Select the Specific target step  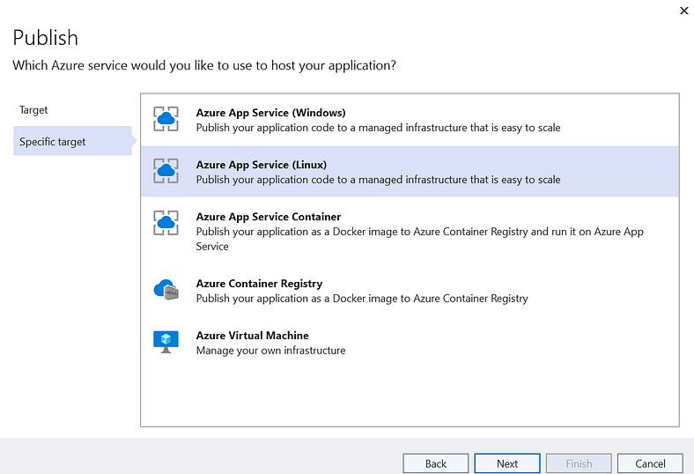tap(53, 142)
